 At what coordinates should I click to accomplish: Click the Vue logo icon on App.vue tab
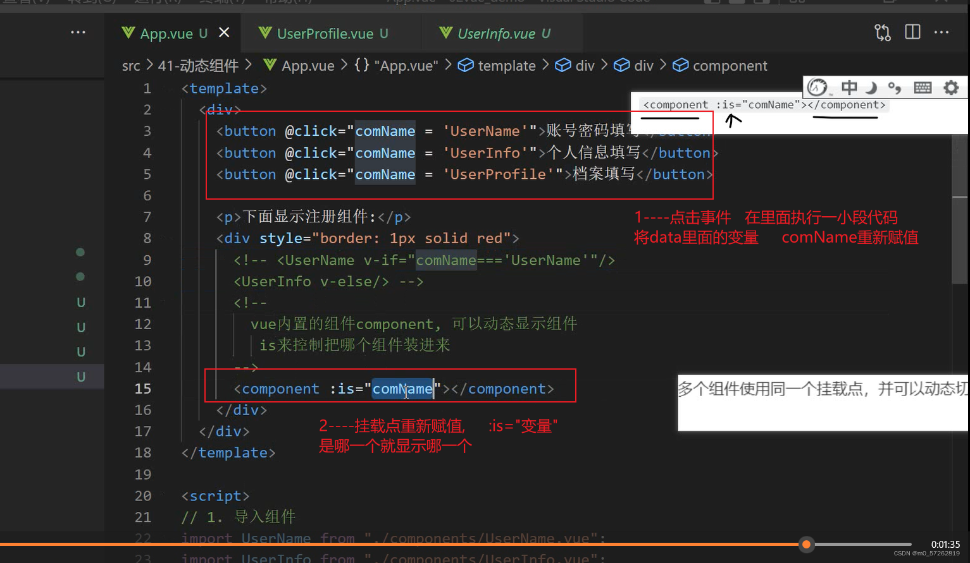128,32
